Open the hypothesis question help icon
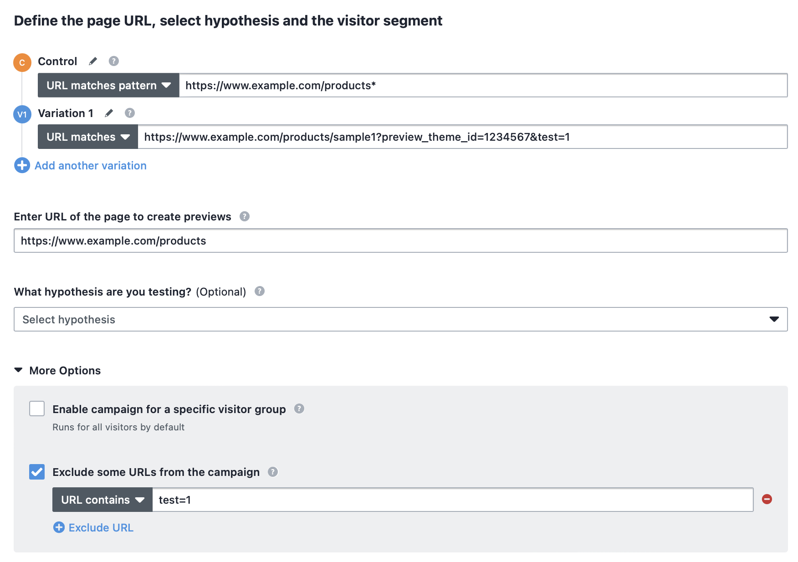The image size is (798, 562). tap(260, 291)
